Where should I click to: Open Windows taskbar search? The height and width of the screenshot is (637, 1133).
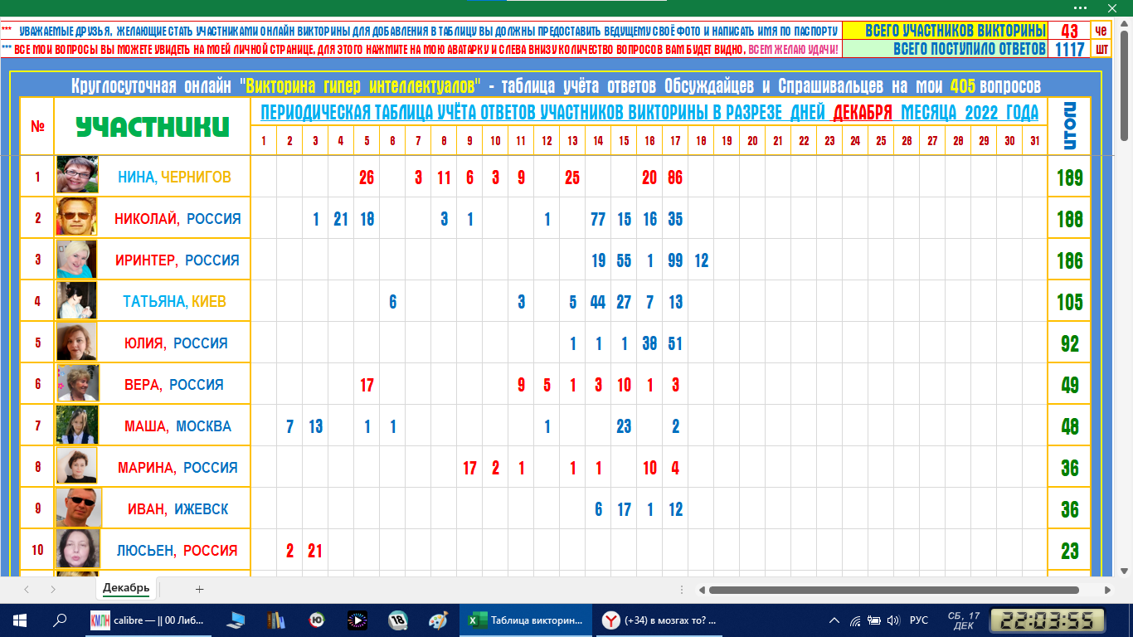click(60, 620)
